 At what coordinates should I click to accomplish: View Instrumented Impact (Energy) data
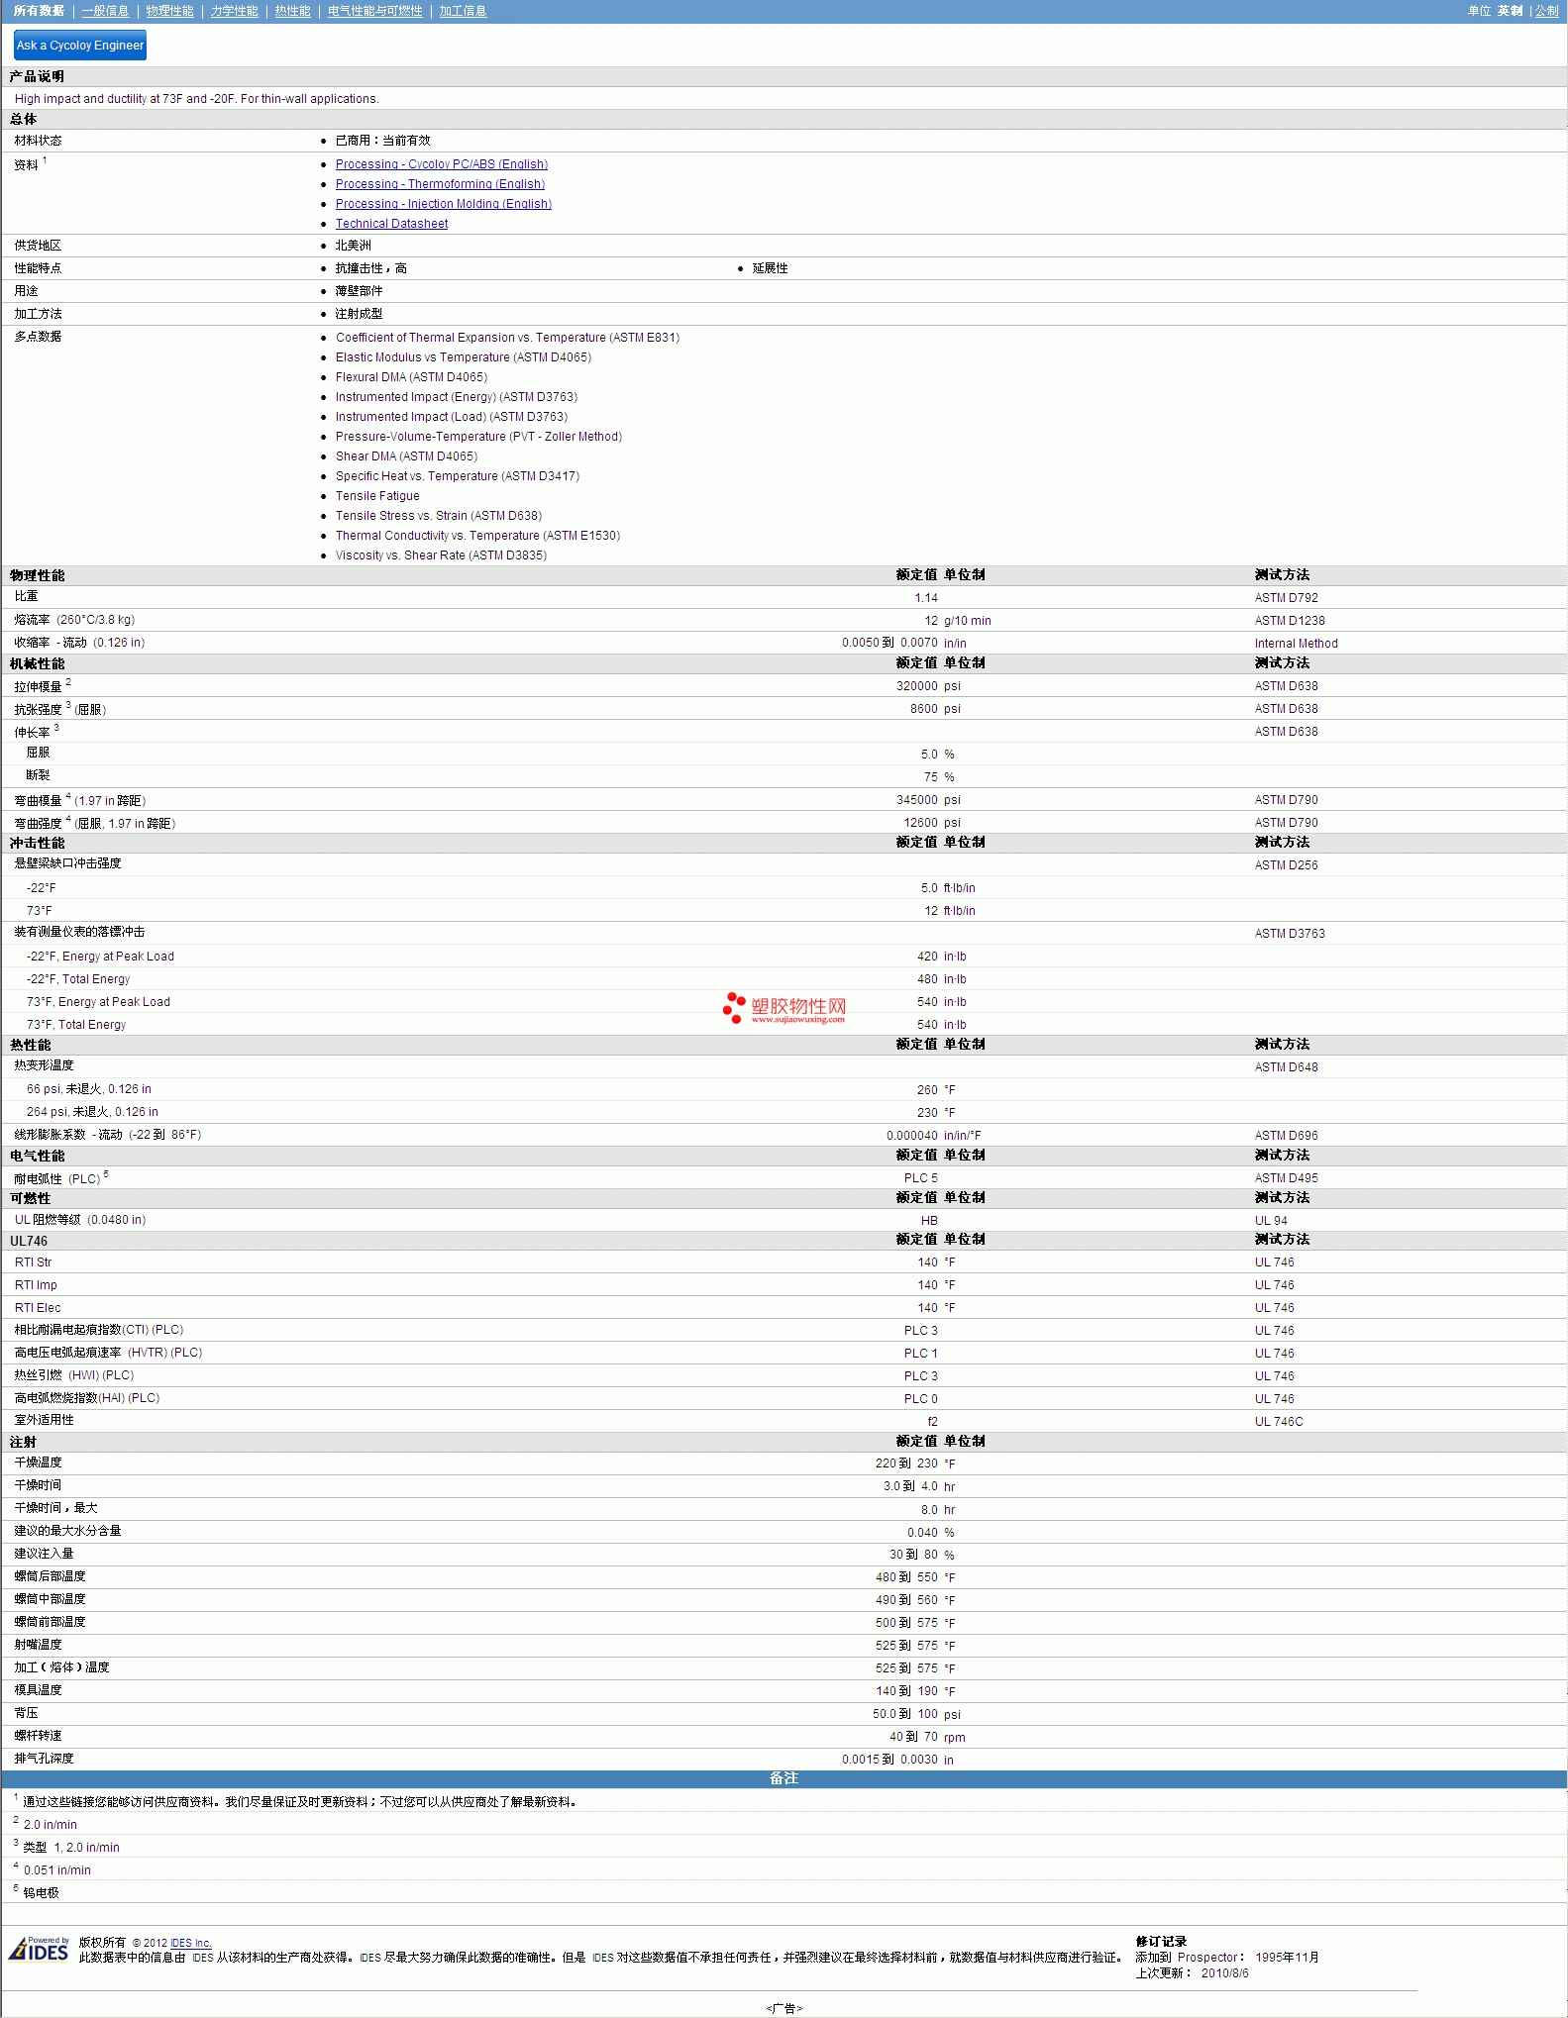(456, 397)
